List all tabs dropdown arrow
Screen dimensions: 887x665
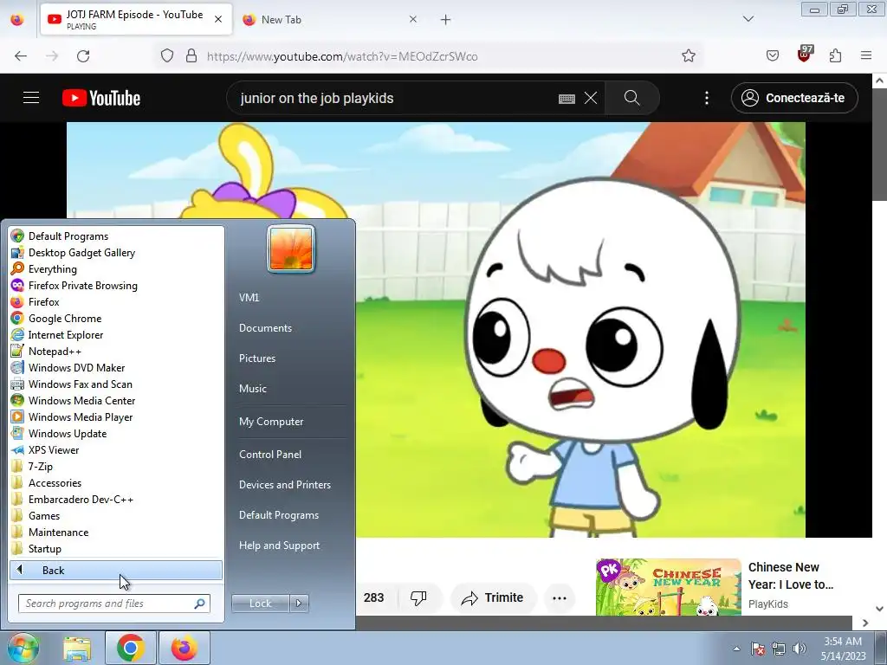[748, 19]
